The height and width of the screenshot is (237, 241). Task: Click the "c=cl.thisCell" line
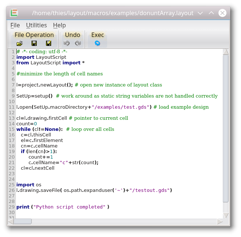pos(36,135)
